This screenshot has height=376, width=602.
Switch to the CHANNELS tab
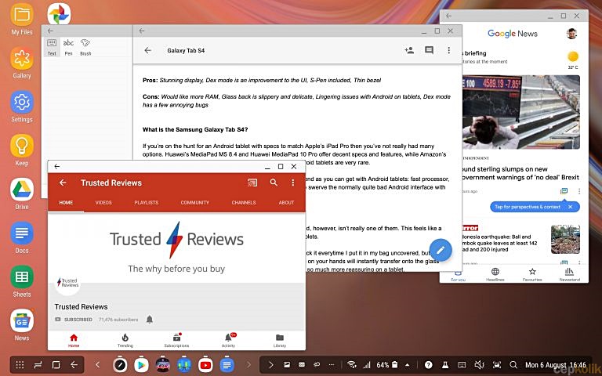[244, 203]
